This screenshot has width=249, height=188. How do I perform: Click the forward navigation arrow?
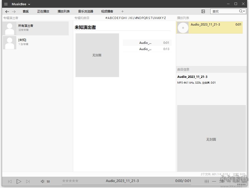click(14, 11)
